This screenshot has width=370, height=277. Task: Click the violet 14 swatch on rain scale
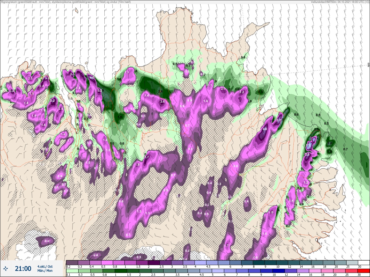click(x=303, y=271)
